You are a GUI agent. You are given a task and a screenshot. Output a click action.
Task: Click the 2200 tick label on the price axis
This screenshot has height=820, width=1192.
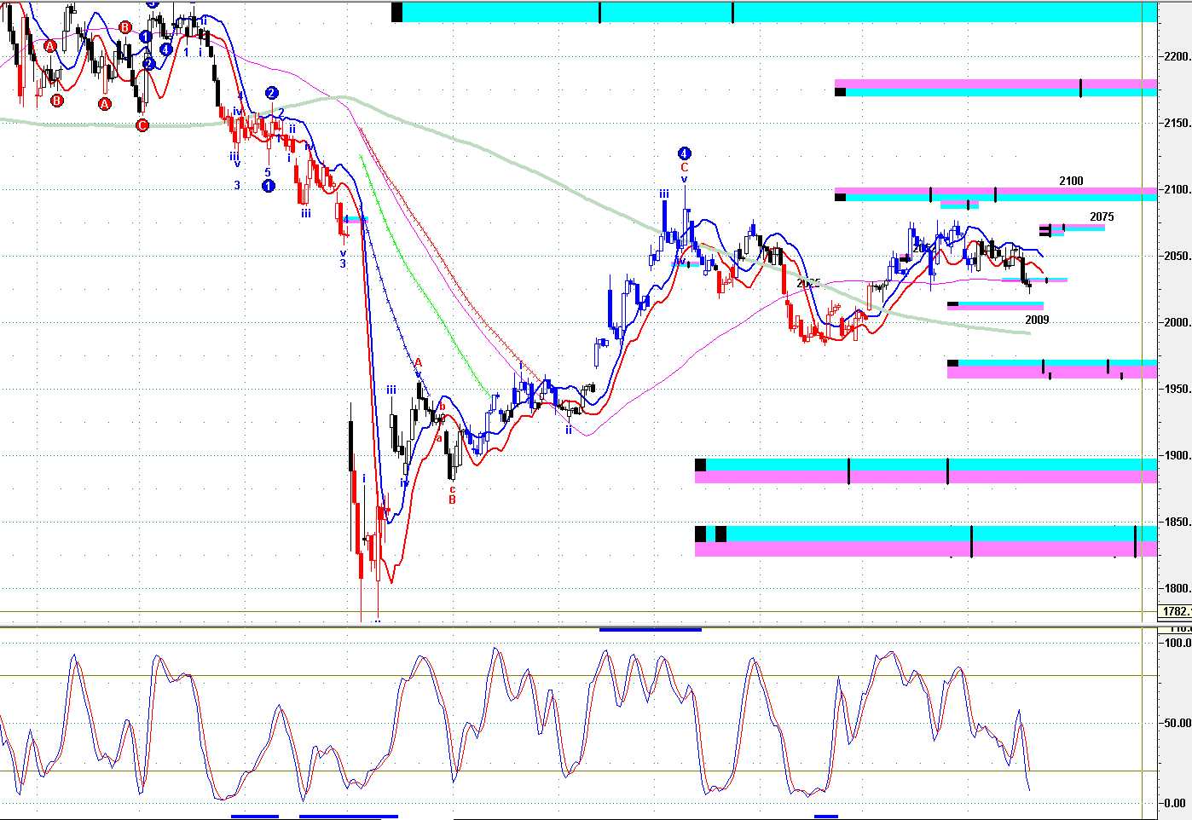point(1178,57)
